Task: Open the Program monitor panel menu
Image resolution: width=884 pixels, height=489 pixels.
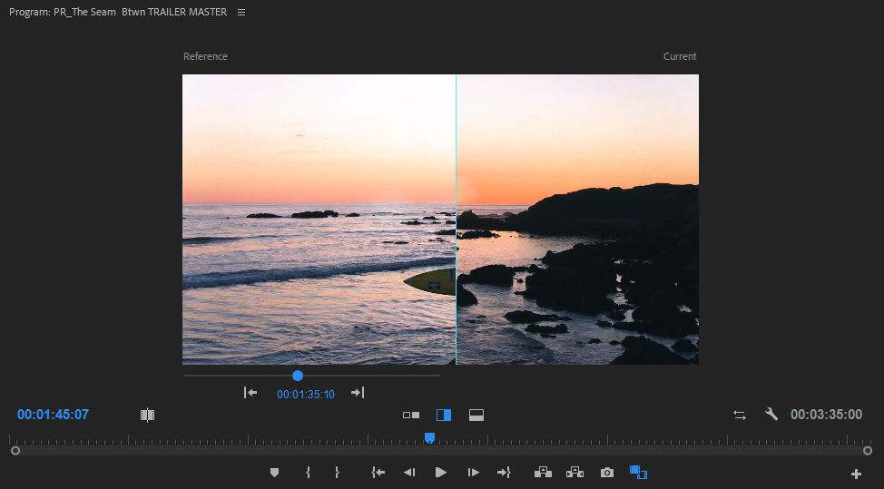Action: 241,13
